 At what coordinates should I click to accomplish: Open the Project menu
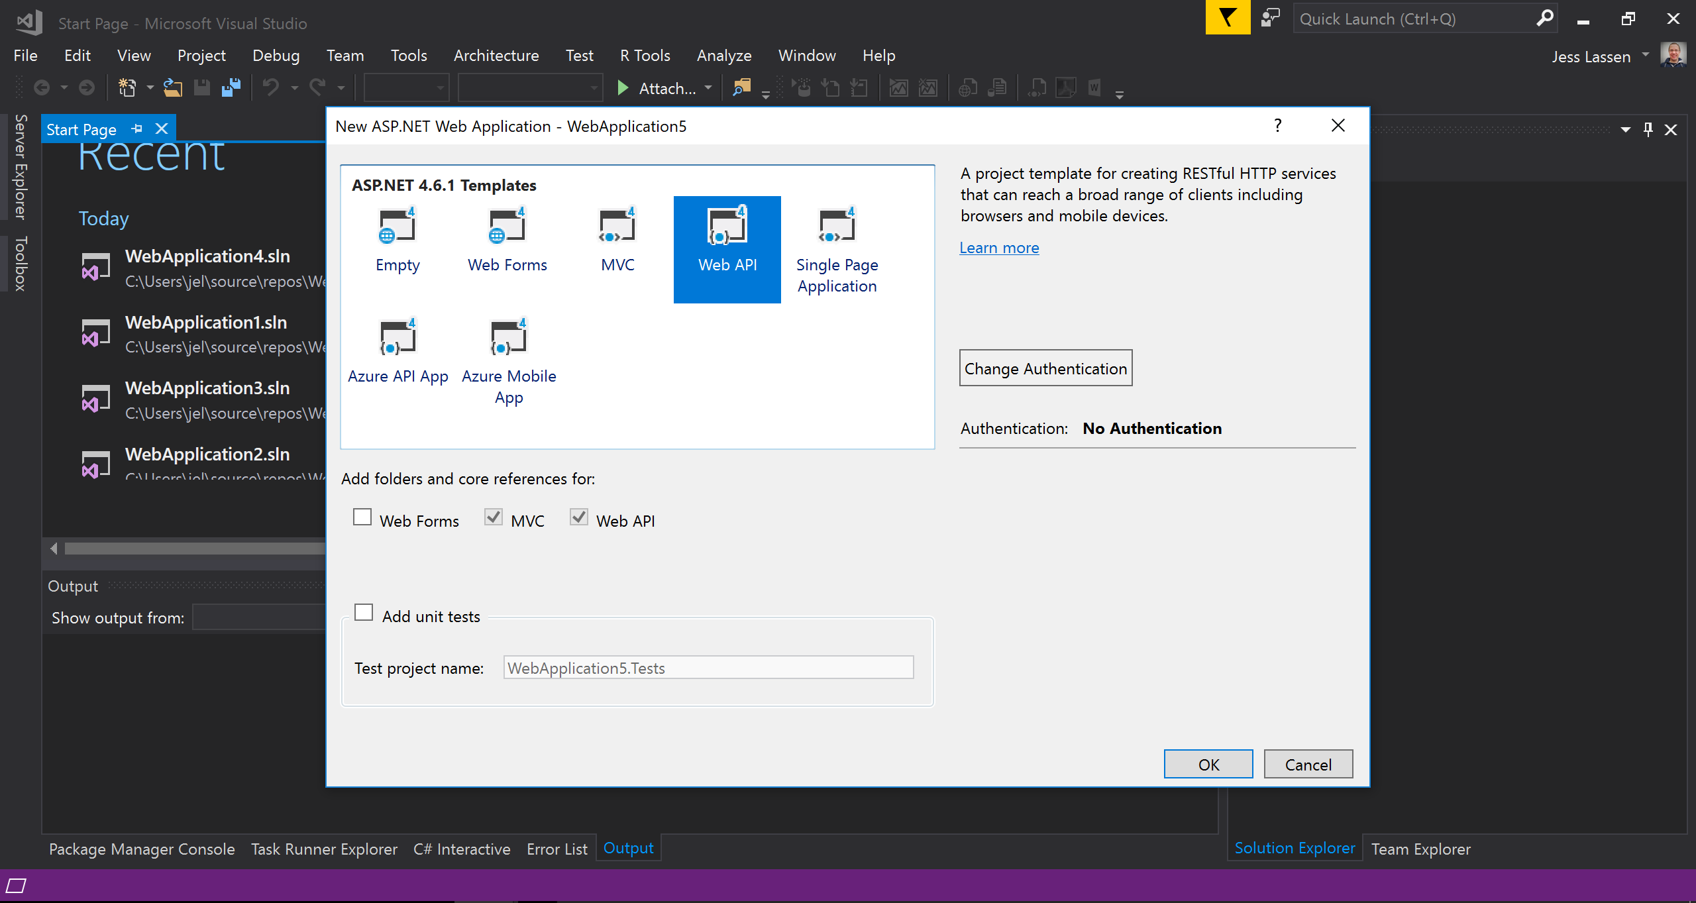[201, 56]
